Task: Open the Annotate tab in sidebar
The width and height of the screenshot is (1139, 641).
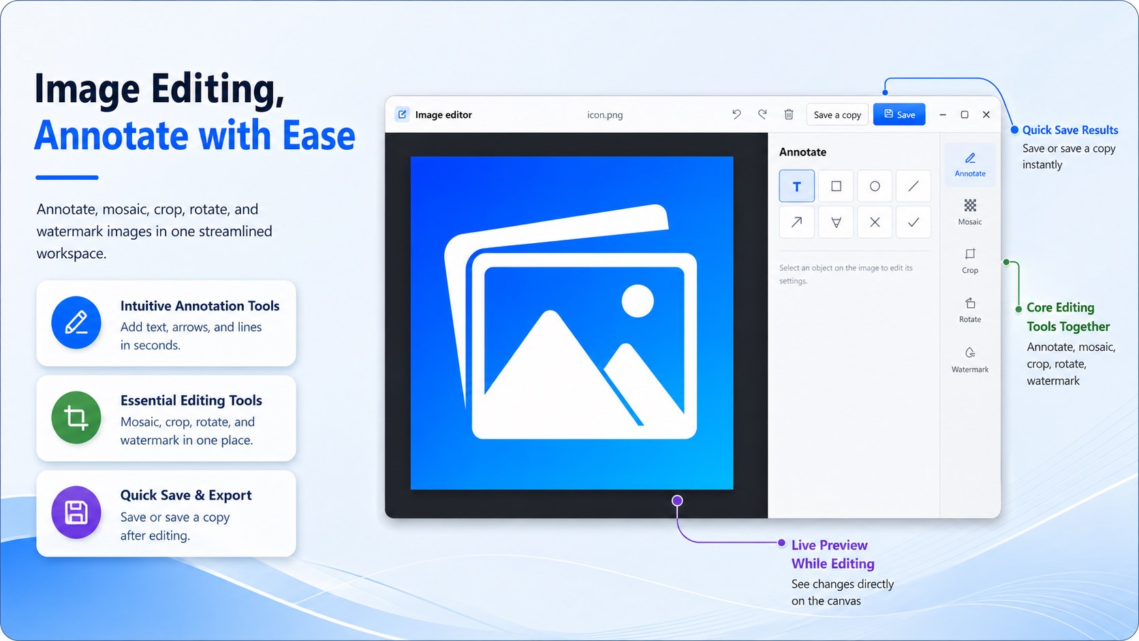Action: tap(970, 165)
